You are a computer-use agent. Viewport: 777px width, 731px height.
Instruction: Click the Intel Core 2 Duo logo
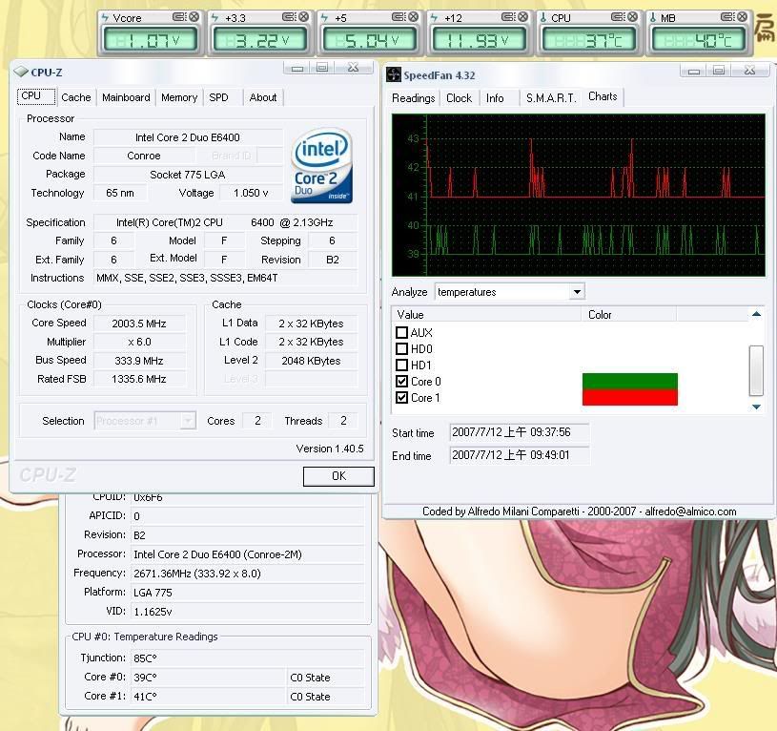pyautogui.click(x=322, y=166)
